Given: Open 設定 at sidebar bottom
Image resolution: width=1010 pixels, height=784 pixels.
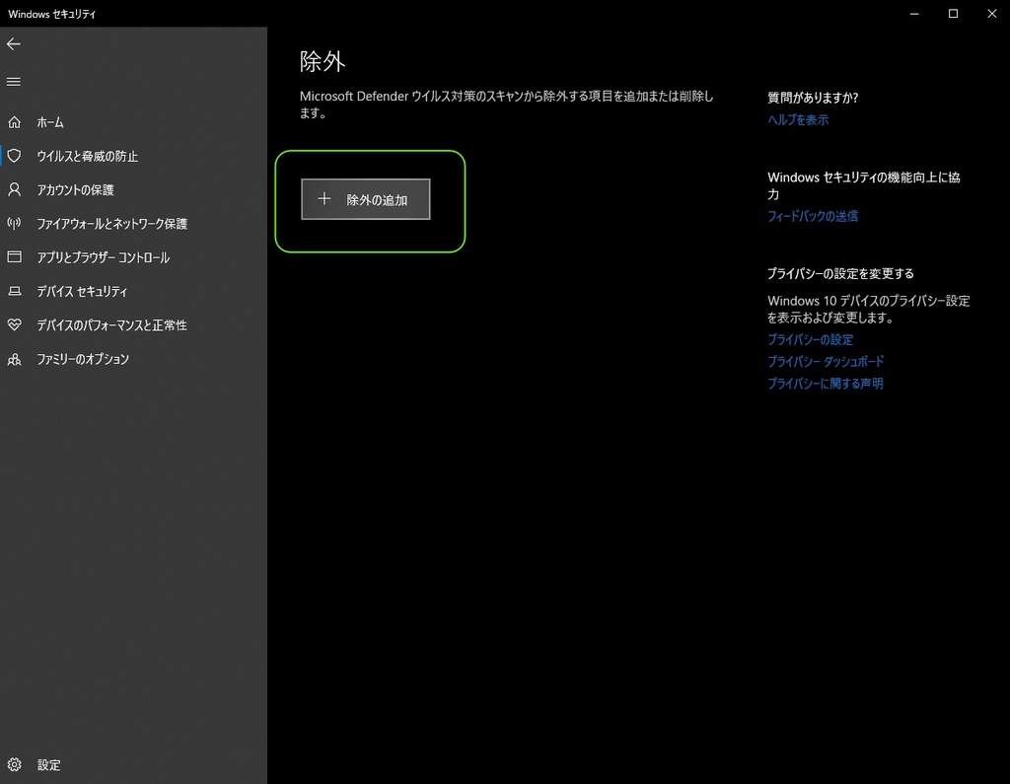Looking at the screenshot, I should [x=133, y=764].
